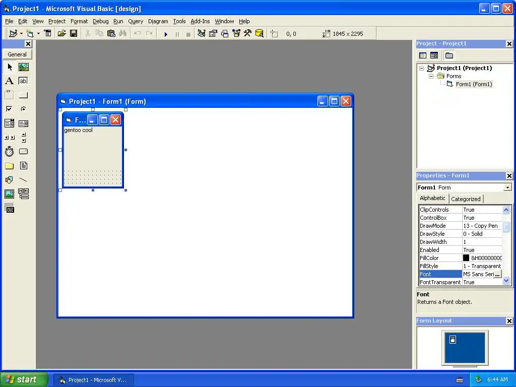Select the horizontal scrollbar tool
This screenshot has height=387, width=516.
(10, 138)
